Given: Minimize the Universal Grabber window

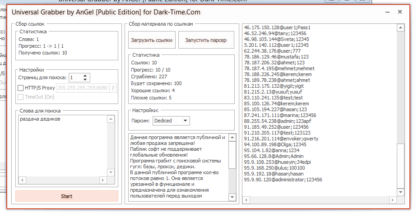Looking at the screenshot, I should 388,12.
